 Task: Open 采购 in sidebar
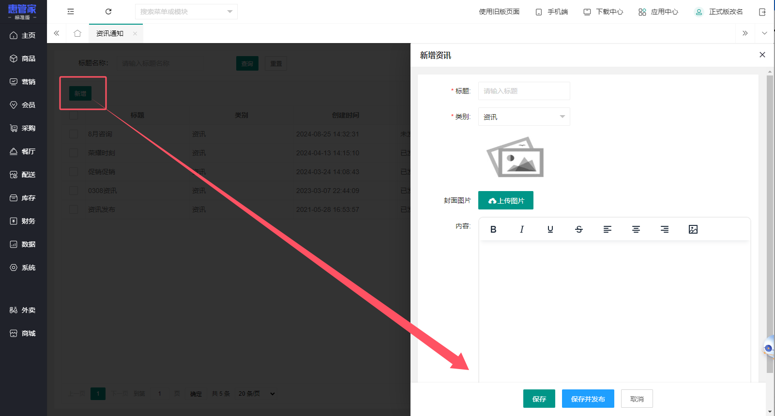click(23, 128)
